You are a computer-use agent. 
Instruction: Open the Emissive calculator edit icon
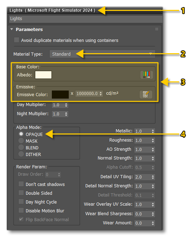click(146, 94)
